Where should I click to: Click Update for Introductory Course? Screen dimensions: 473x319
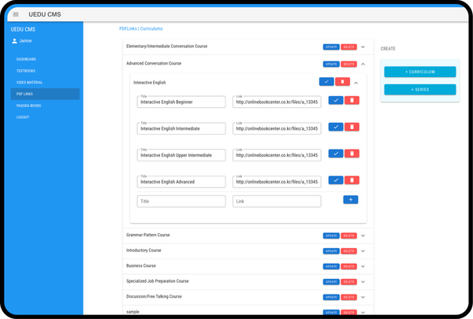click(331, 250)
